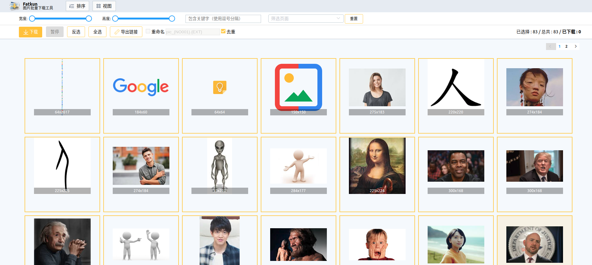Click the right width slider handle
Image resolution: width=592 pixels, height=265 pixels.
(89, 19)
